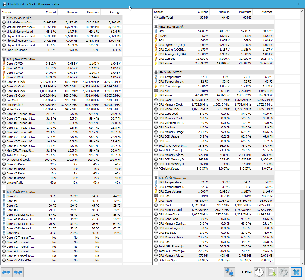Viewport: 305px width, 280px height.
Task: Click the right pane vertical scrollbar thumb
Action: click(x=303, y=219)
